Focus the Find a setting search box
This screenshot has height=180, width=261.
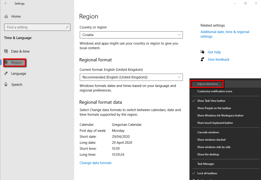point(37,27)
